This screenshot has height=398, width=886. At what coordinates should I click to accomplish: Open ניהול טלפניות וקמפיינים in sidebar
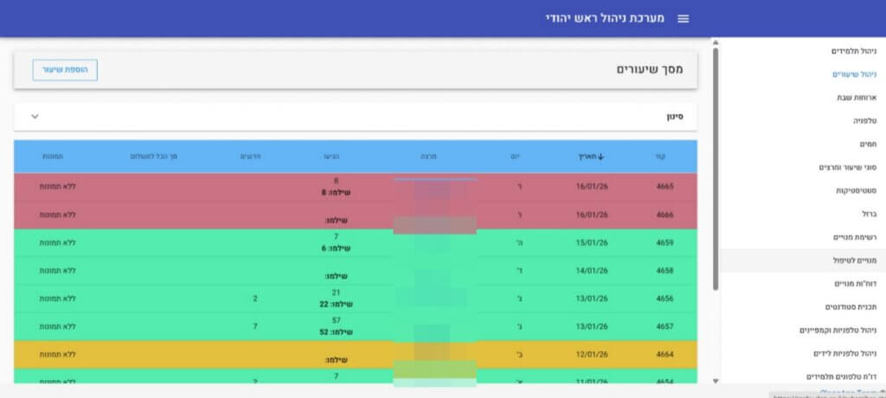click(x=838, y=331)
